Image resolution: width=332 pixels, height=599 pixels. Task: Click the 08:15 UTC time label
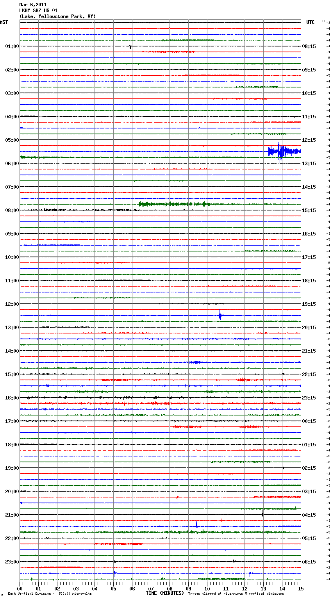(x=309, y=46)
